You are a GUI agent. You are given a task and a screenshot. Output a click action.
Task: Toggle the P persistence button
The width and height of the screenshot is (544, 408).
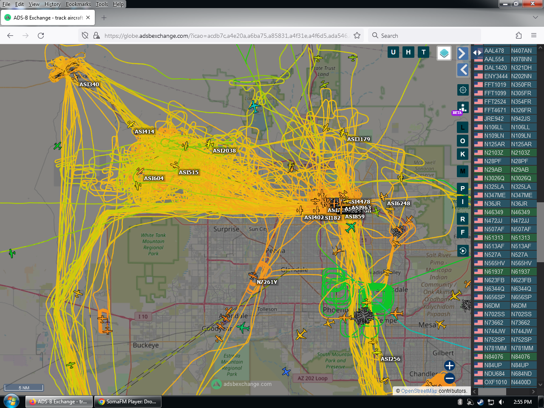(463, 188)
